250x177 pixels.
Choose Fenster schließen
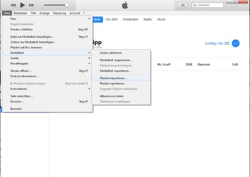[x=47, y=29]
